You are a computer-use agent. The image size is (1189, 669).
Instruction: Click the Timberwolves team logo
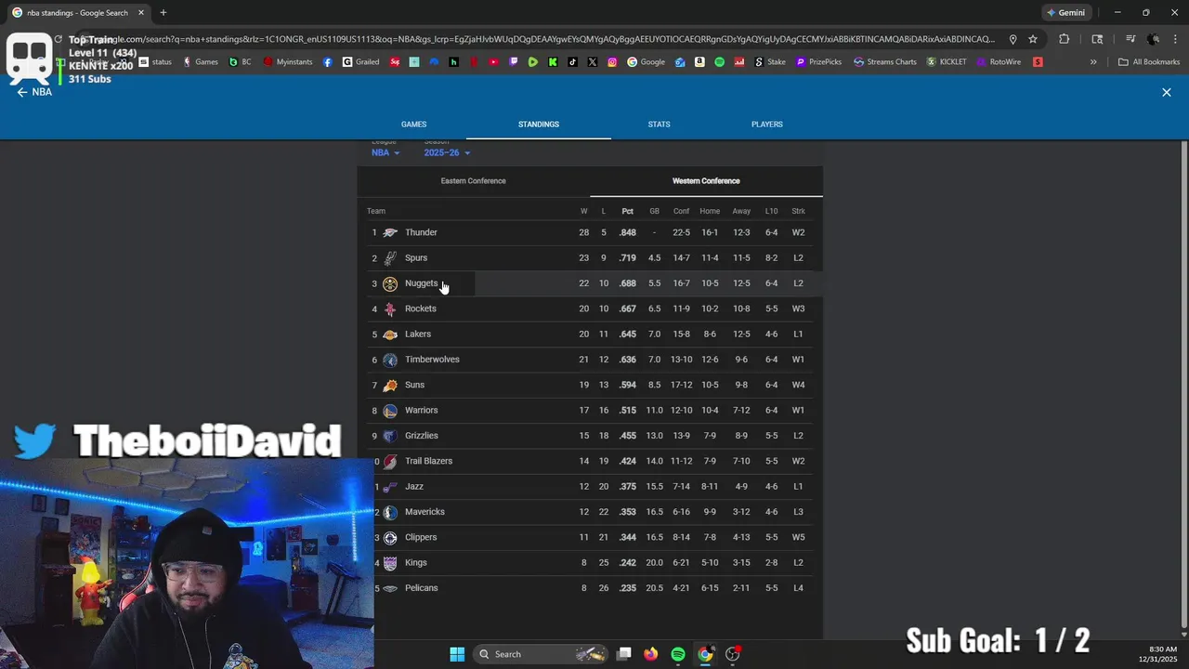(390, 360)
